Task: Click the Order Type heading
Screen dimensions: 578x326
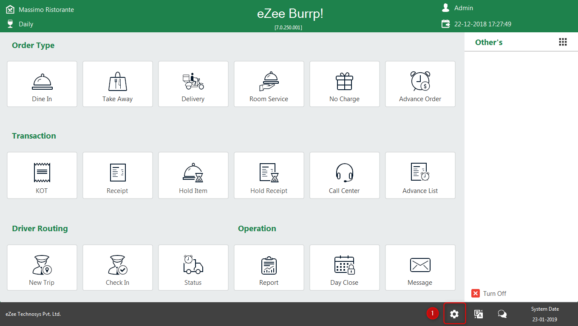Action: 33,45
